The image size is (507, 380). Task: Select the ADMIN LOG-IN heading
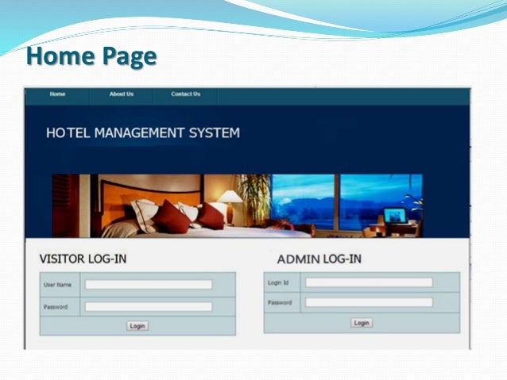pyautogui.click(x=319, y=259)
